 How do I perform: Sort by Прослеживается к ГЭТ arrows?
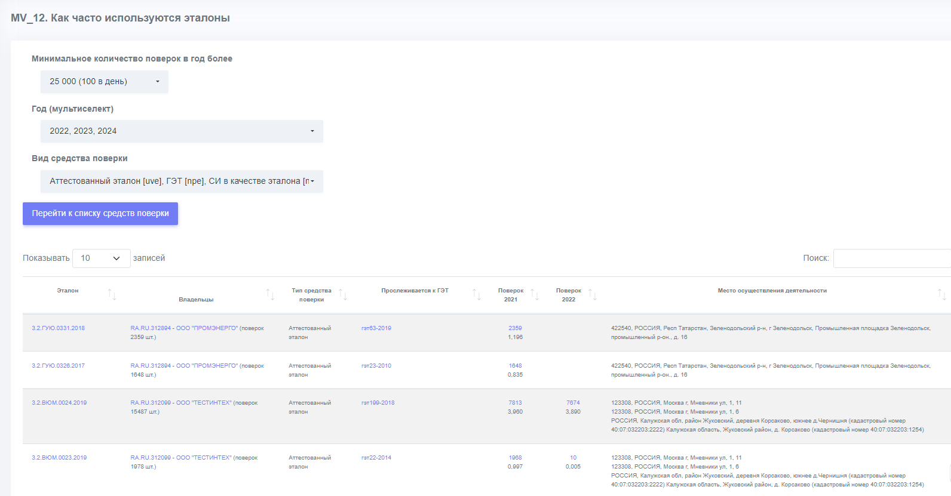pyautogui.click(x=477, y=294)
